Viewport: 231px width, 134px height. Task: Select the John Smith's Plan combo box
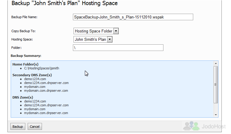[93, 39]
